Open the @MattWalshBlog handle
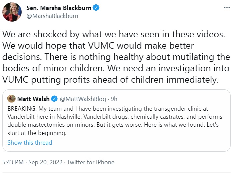Screen dimensions: 234x176 (83, 99)
